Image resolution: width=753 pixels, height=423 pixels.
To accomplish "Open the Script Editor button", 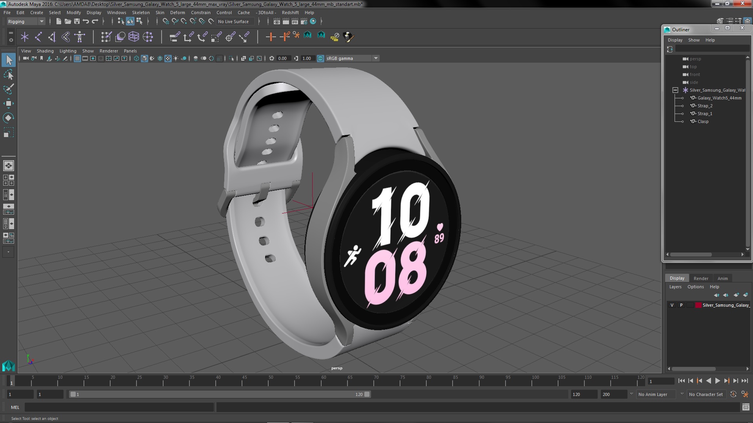I will pos(746,407).
